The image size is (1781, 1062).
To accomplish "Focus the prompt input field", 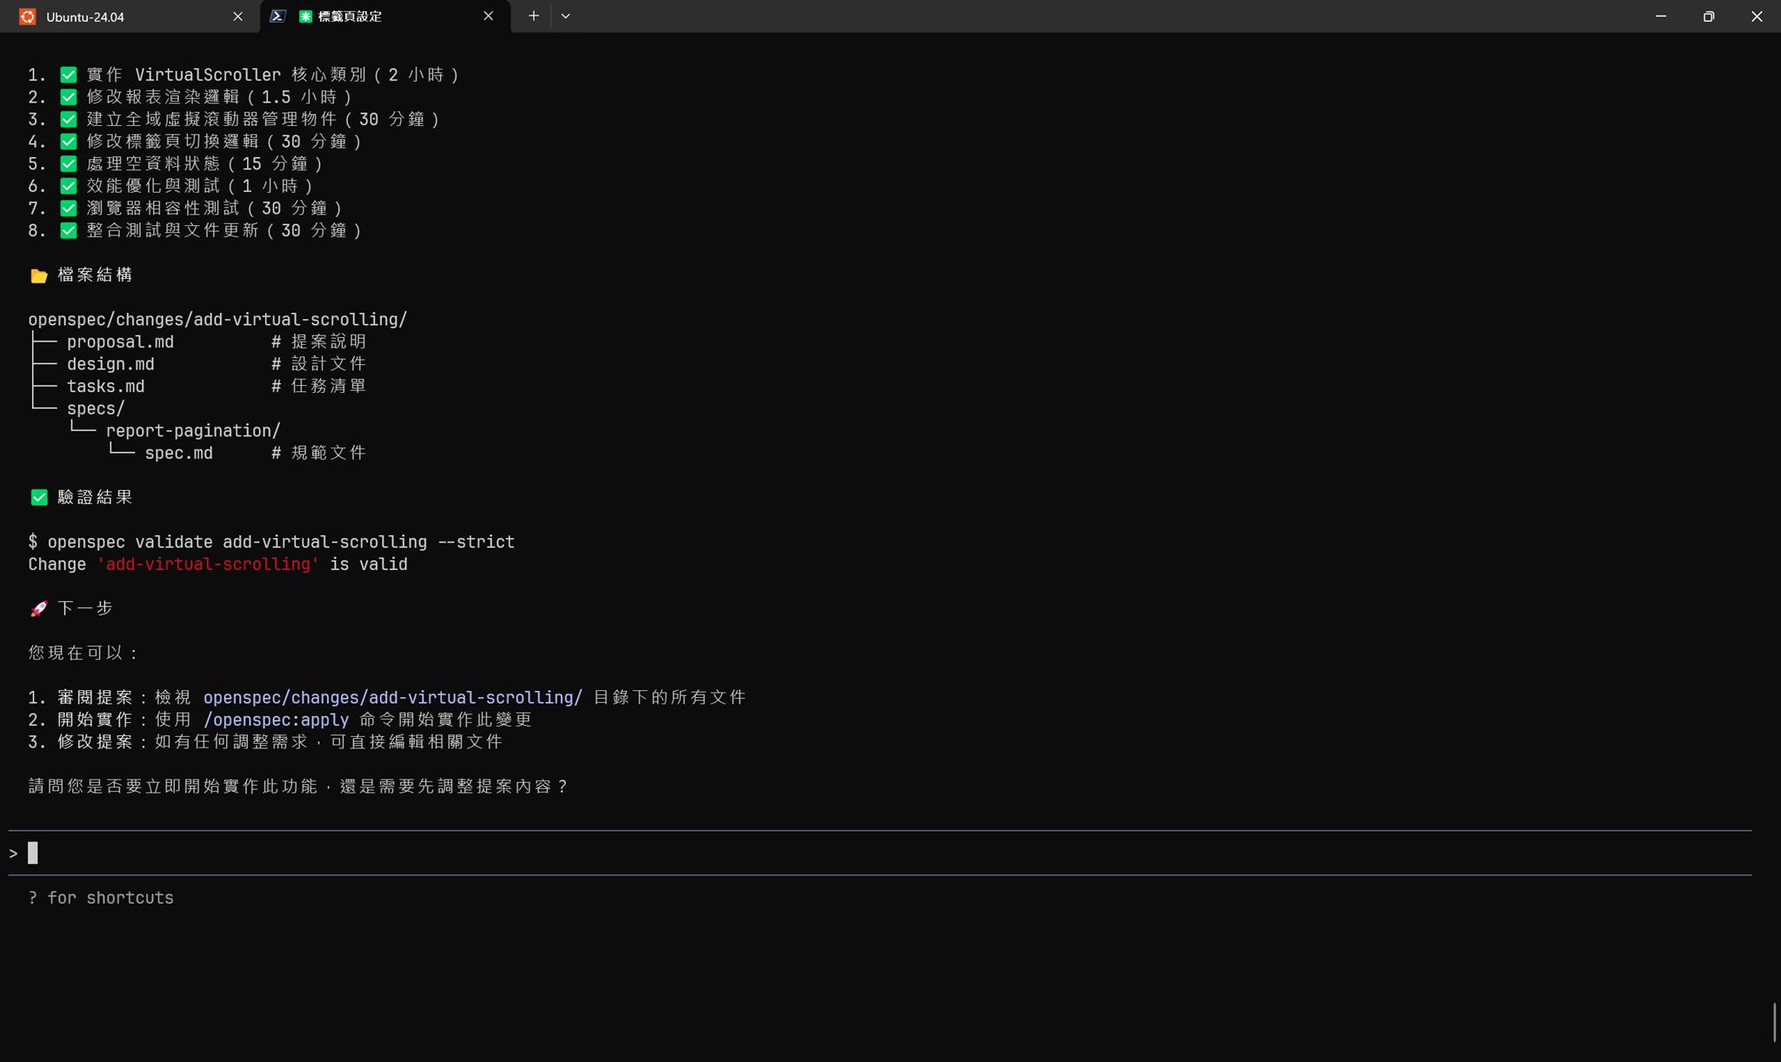I will [x=880, y=853].
